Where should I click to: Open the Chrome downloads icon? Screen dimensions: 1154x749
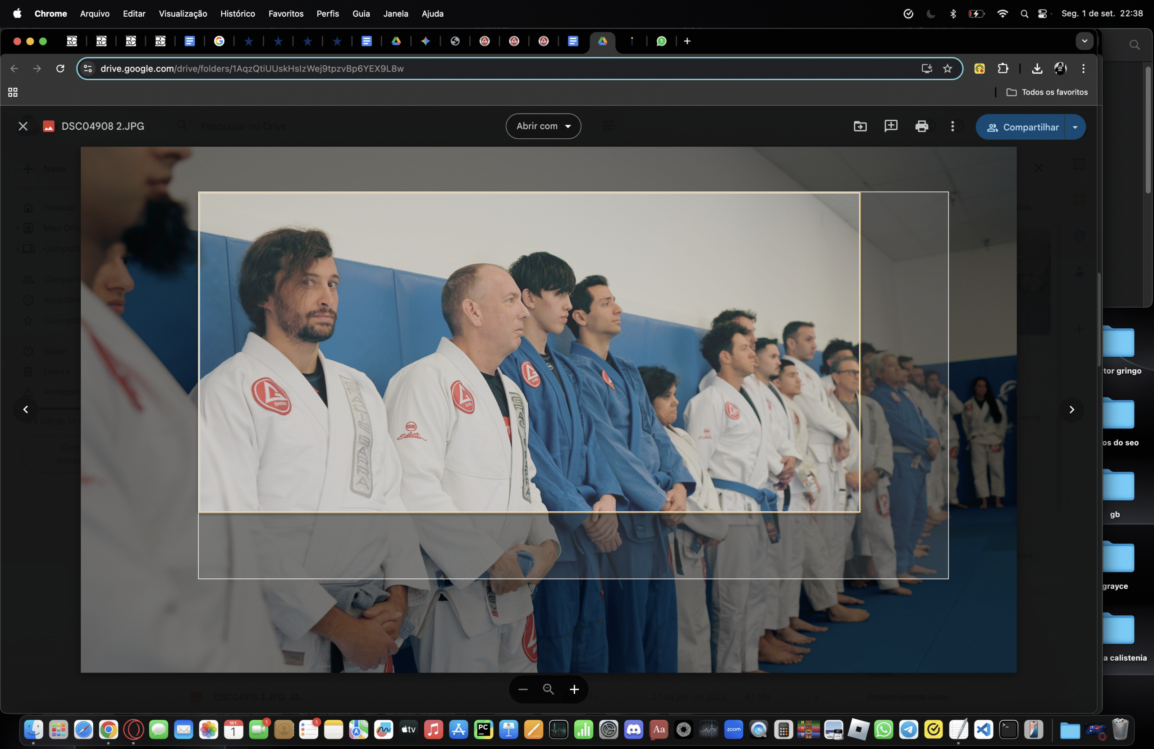click(x=1037, y=68)
